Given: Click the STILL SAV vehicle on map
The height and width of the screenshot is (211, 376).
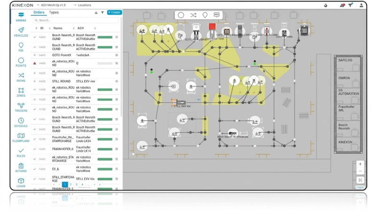Looking at the screenshot, I should (179, 102).
